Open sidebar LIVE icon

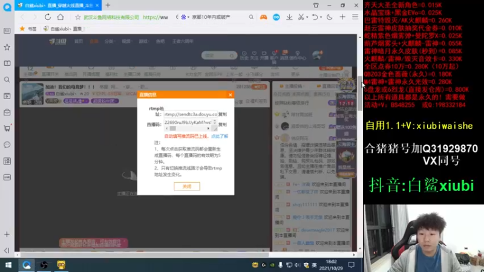pyautogui.click(x=7, y=177)
